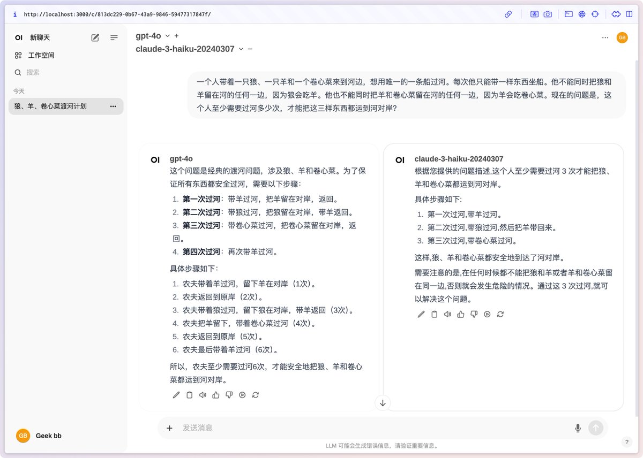643x458 pixels.
Task: Give a thumbs down to the claude-3-haiku answer
Action: point(474,314)
